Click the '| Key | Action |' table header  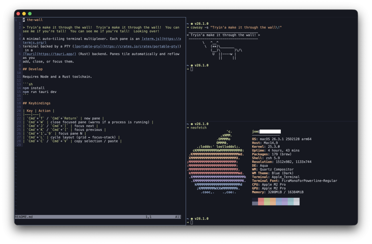pos(39,111)
